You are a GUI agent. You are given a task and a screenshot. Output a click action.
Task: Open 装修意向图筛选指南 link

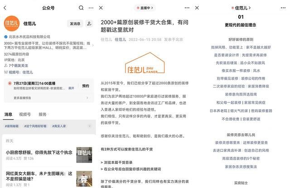pyautogui.click(x=241, y=94)
